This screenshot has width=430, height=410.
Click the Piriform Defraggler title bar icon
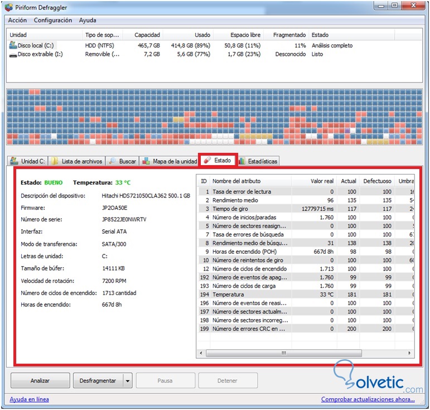(9, 7)
